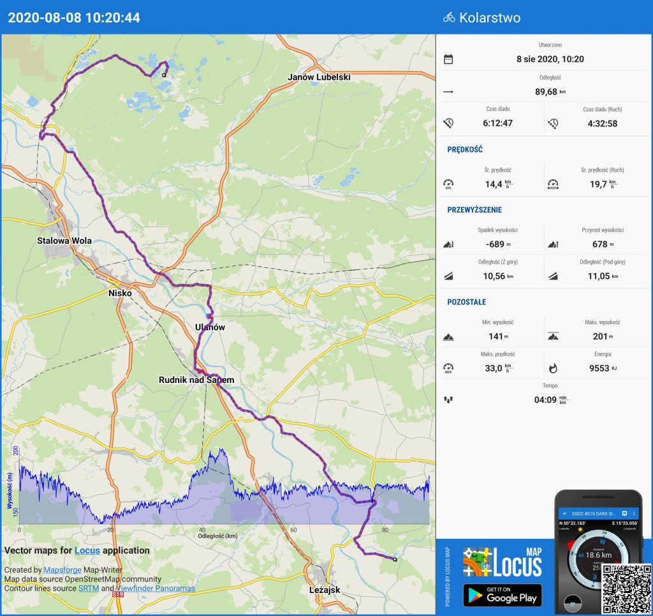Viewport: 653px width, 616px height.
Task: Click the Locus Map logo
Action: [503, 562]
